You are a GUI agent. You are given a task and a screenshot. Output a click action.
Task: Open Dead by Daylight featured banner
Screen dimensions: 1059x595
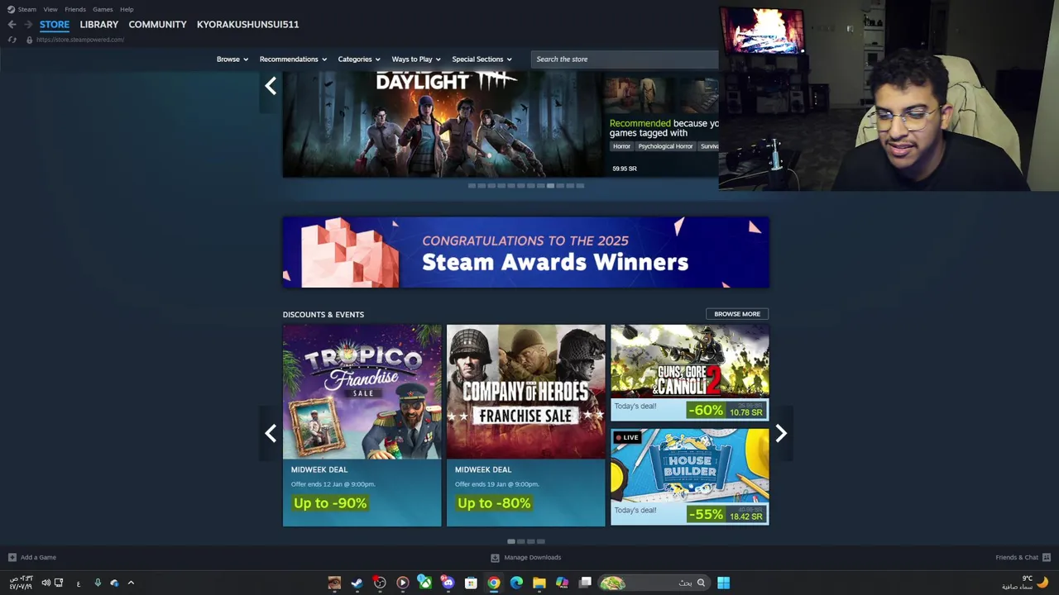(443, 124)
